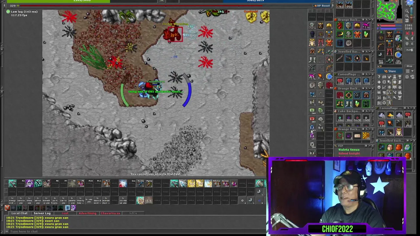This screenshot has width=420, height=236.
Task: Click the amulet showing 250 charges
Action: [x=408, y=124]
